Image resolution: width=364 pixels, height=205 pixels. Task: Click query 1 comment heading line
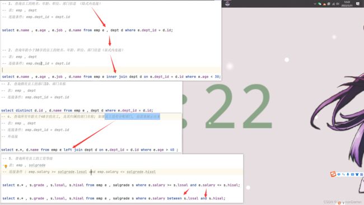(x=52, y=3)
